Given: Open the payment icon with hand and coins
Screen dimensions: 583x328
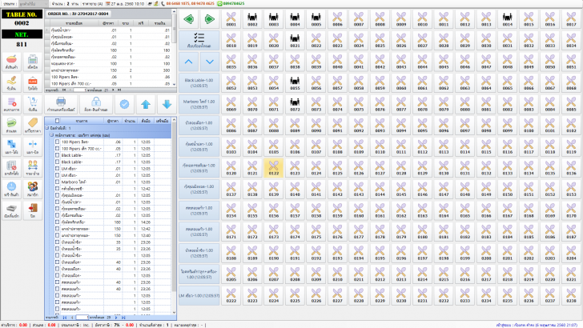Looking at the screenshot, I should [x=11, y=82].
